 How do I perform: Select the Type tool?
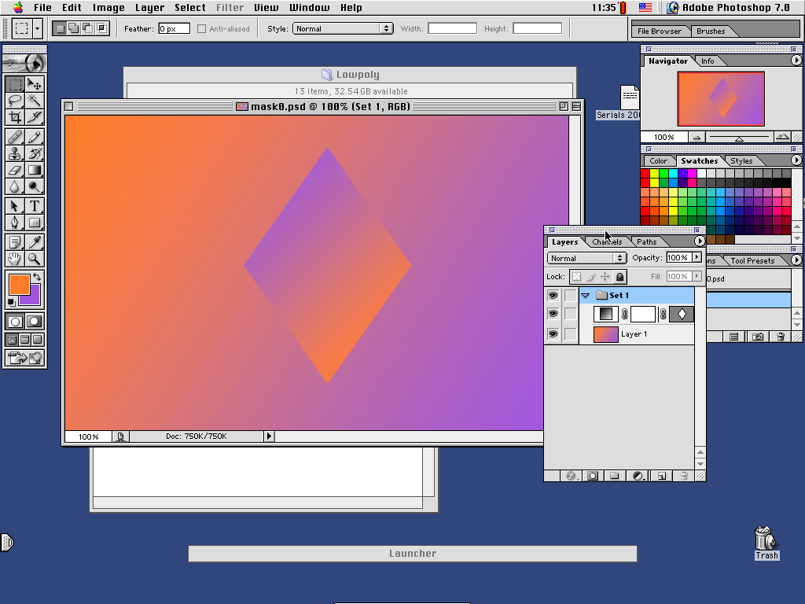pos(33,205)
